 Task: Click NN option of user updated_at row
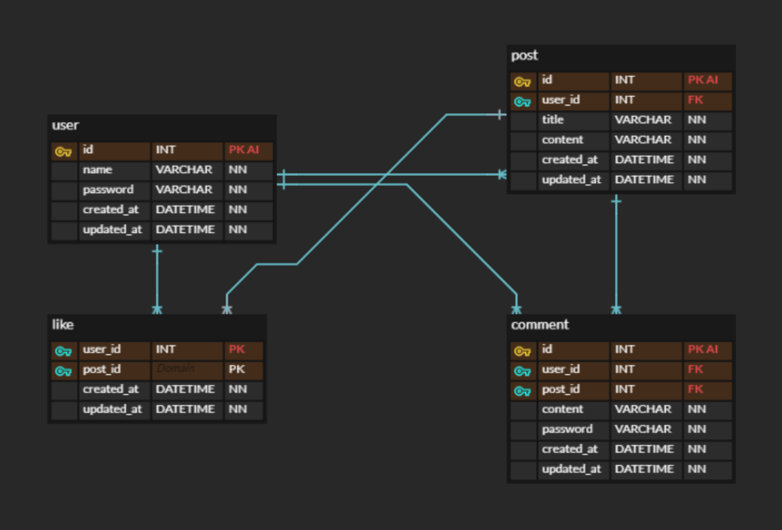click(237, 229)
